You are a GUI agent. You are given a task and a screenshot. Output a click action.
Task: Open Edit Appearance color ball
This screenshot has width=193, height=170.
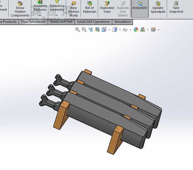136,30
